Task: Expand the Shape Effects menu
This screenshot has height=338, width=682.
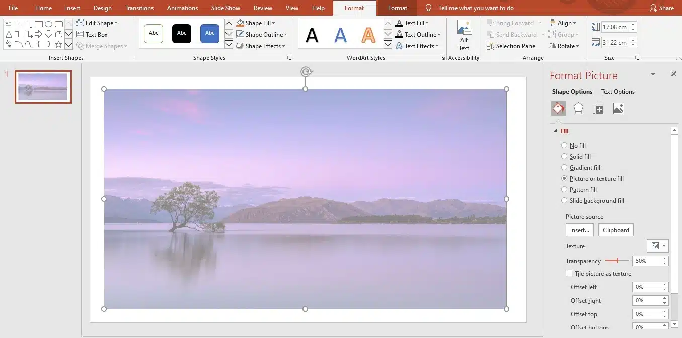Action: 261,46
